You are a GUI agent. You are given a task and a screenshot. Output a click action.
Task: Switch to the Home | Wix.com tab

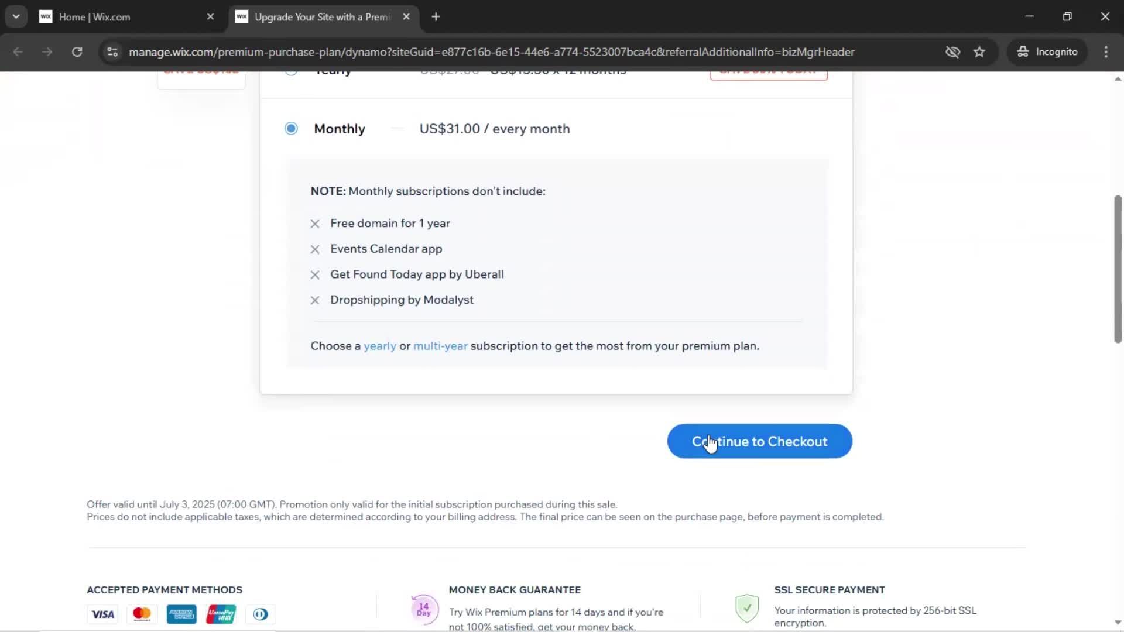(x=127, y=17)
